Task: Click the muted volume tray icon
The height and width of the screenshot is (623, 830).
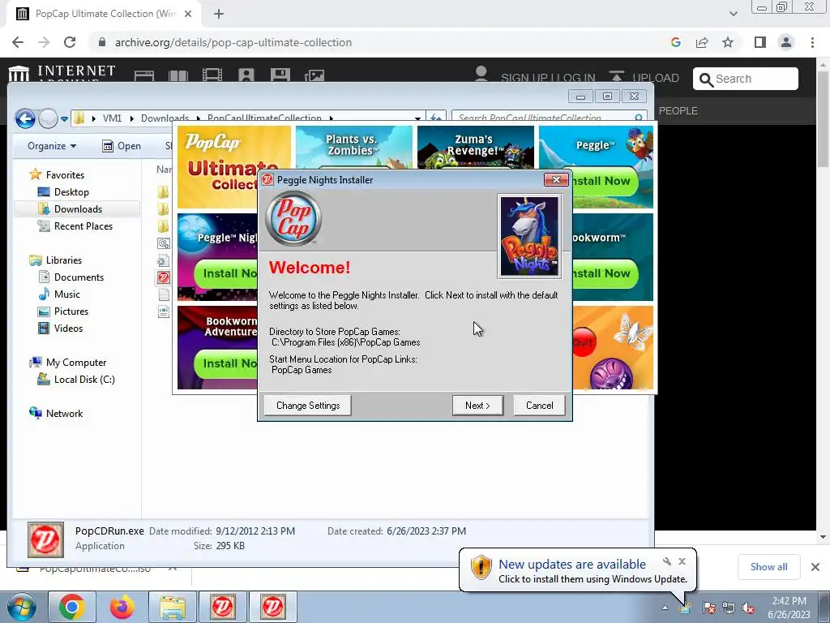Action: pyautogui.click(x=748, y=608)
